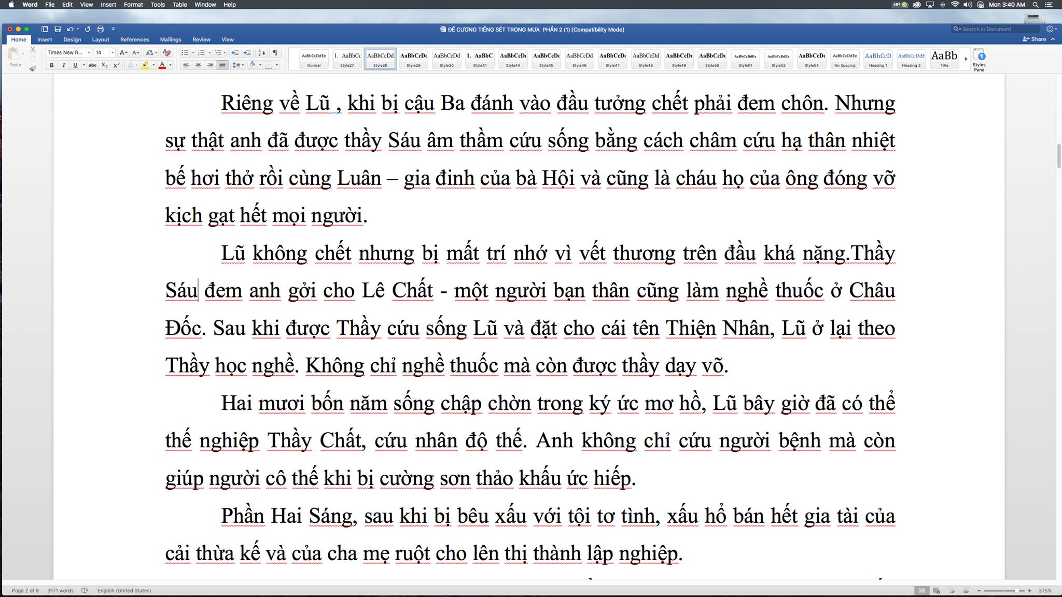Center the paragraph text
Image resolution: width=1062 pixels, height=597 pixels.
[198, 65]
